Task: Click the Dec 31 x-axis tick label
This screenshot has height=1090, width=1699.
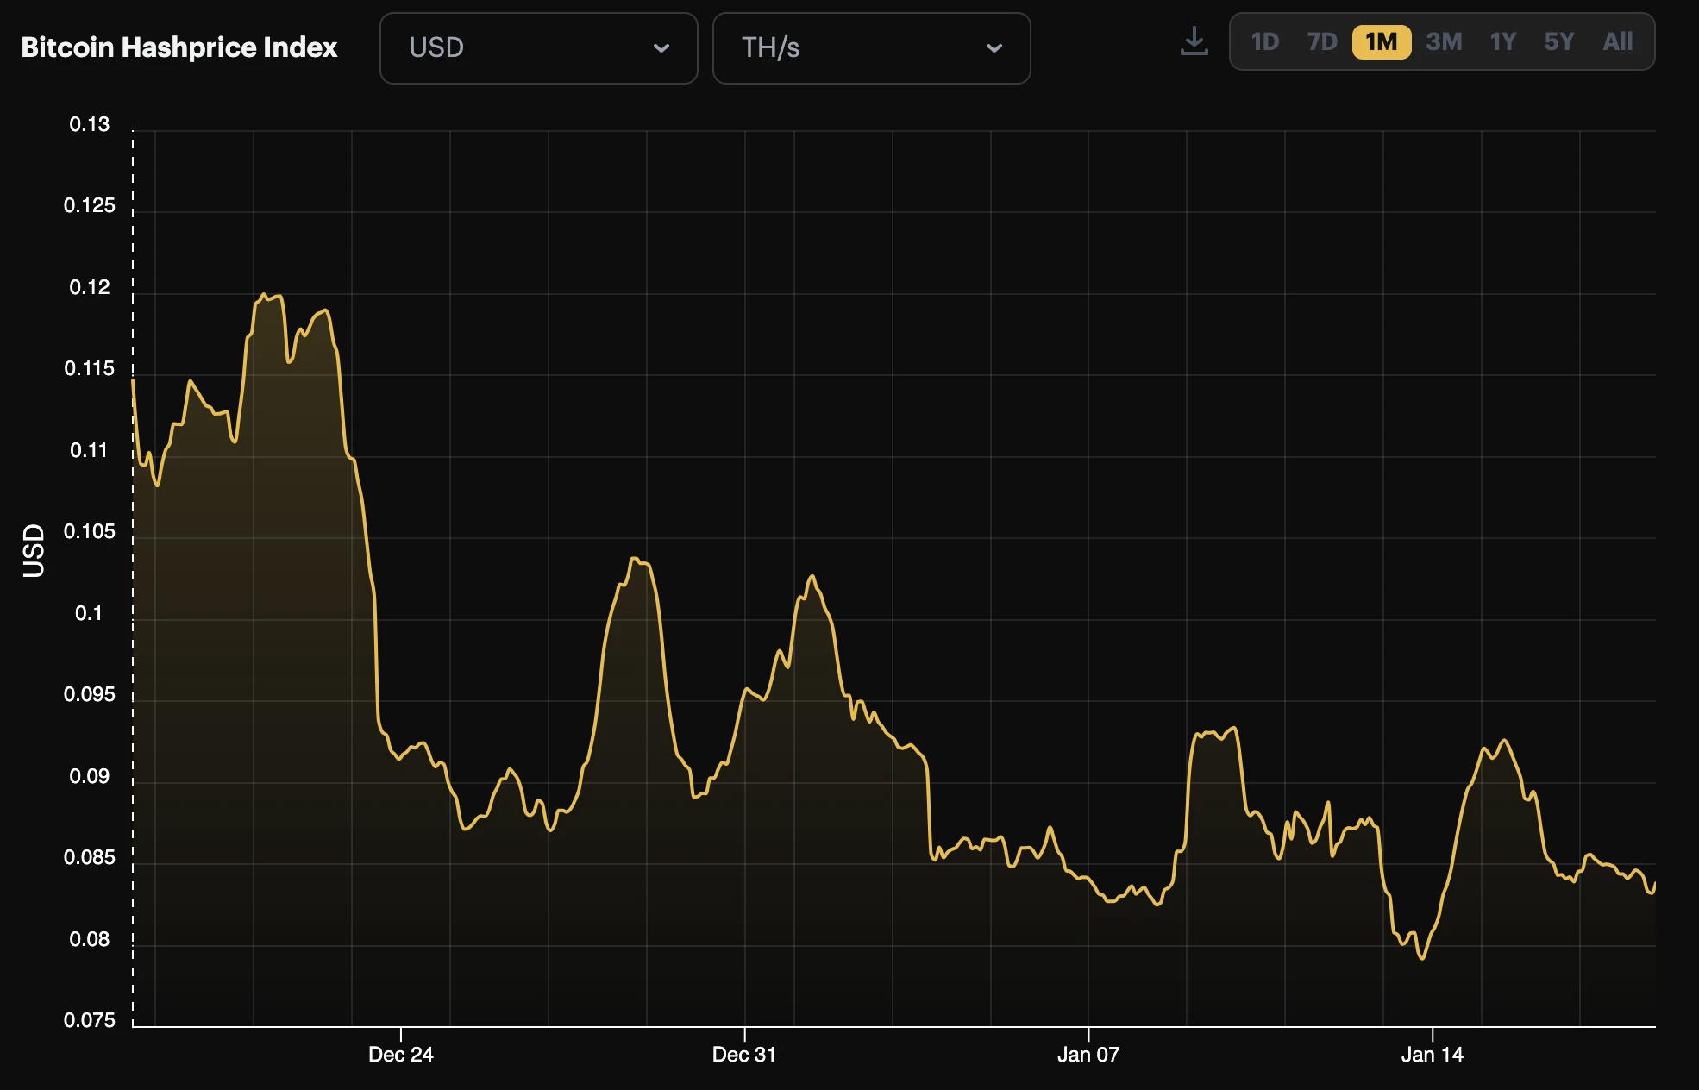Action: click(744, 1054)
